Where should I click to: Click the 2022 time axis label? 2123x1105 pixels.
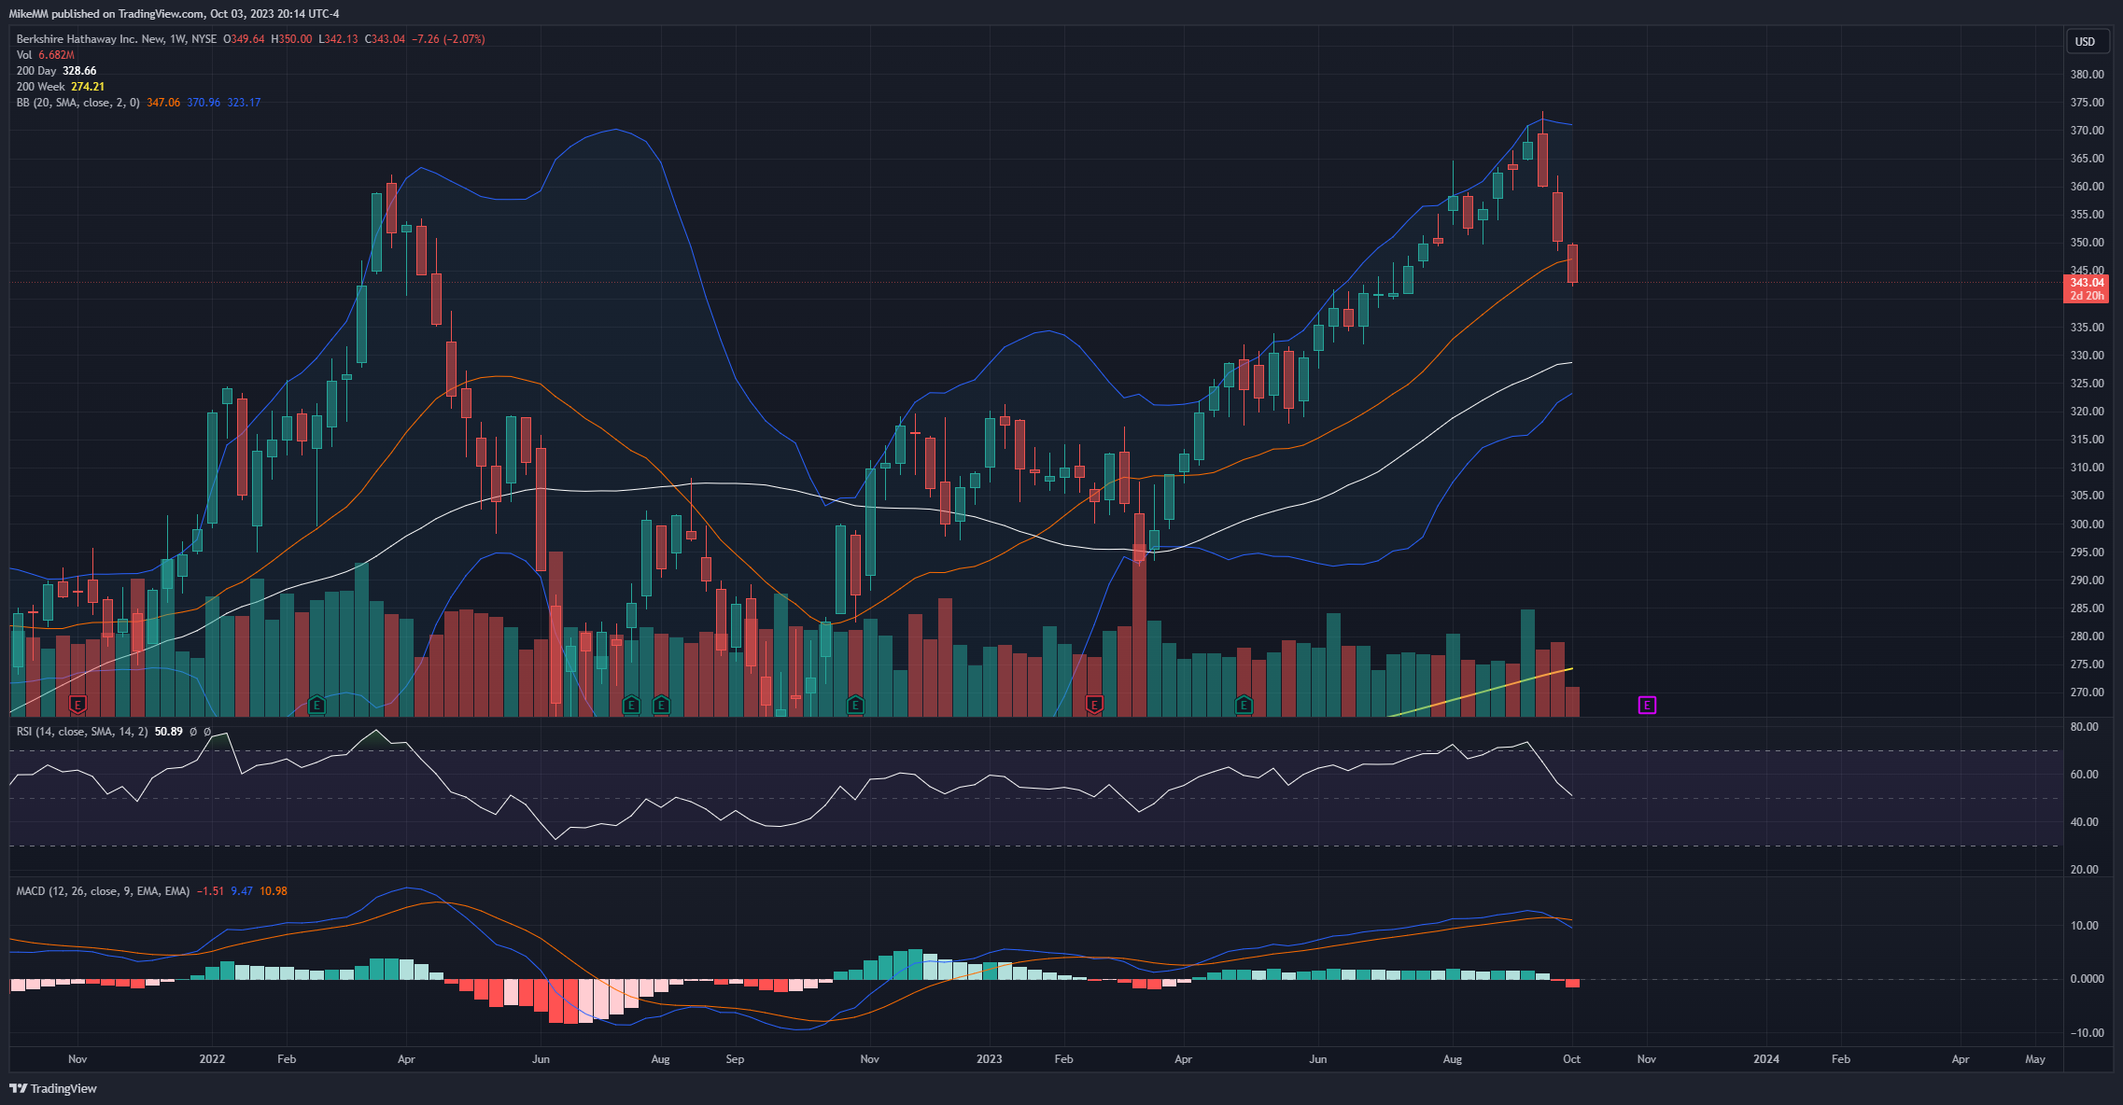click(x=212, y=1059)
